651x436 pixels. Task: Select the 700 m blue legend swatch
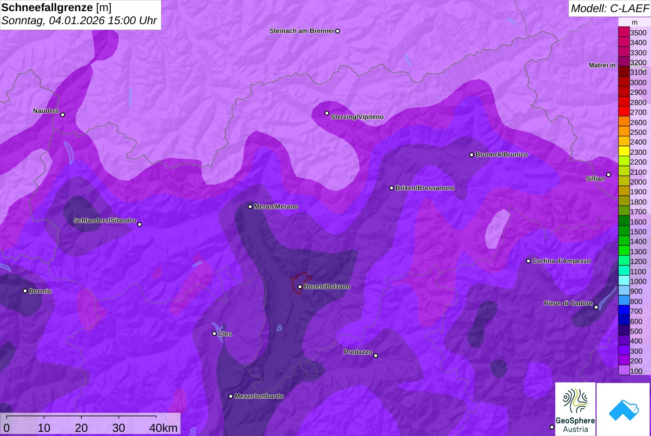pos(624,311)
